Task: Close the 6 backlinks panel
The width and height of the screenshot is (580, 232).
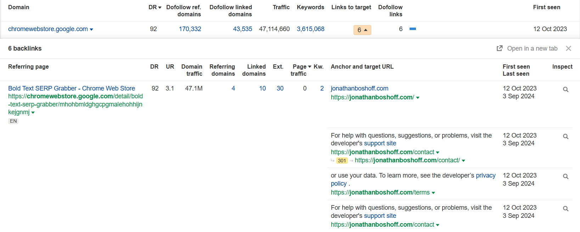Action: click(x=568, y=48)
